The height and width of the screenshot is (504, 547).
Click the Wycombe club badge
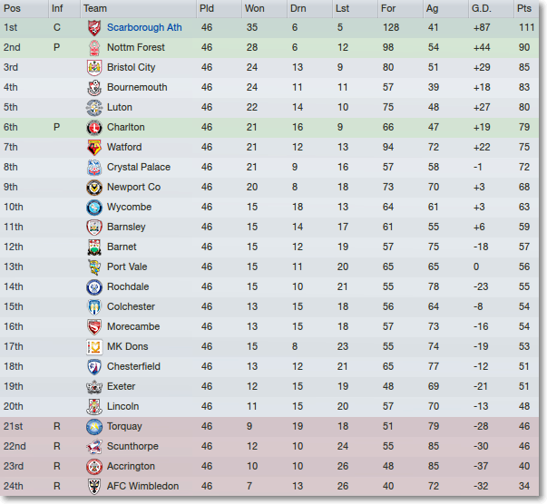tap(94, 208)
